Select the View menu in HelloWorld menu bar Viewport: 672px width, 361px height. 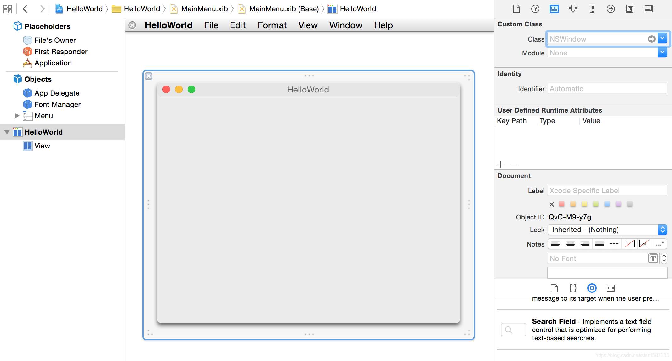click(308, 25)
